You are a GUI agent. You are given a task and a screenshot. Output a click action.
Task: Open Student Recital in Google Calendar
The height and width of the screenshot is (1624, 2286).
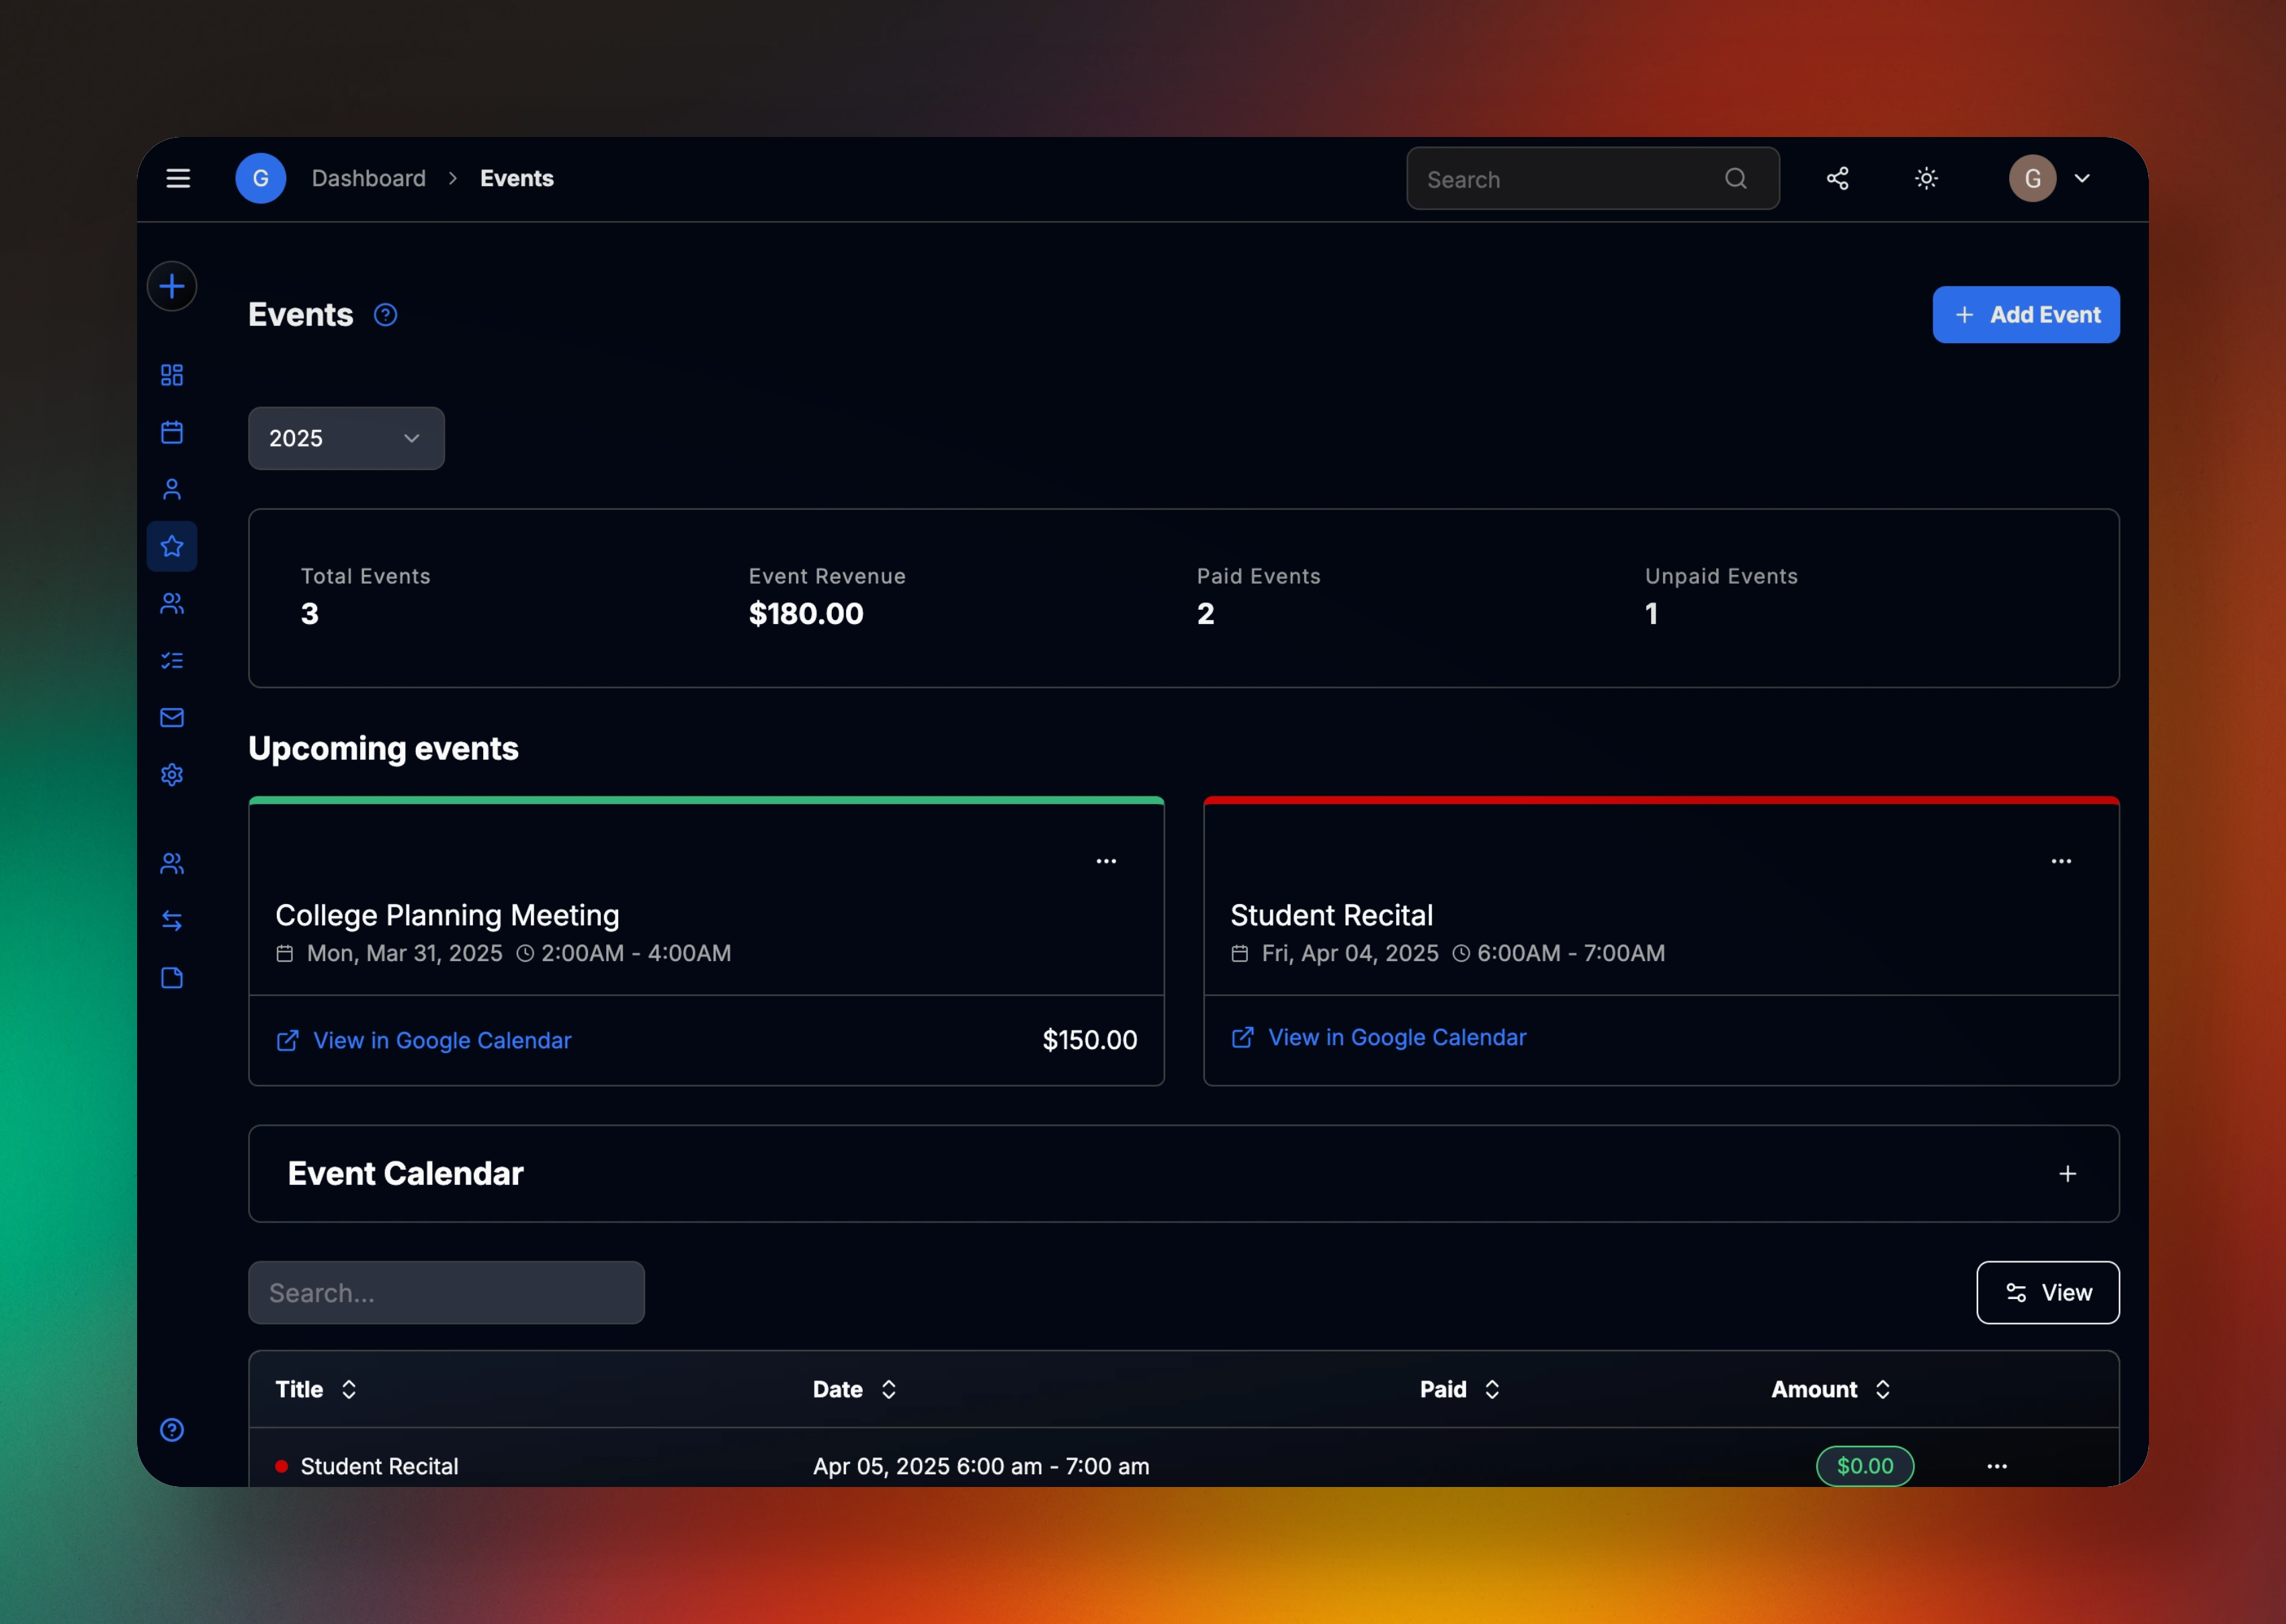(1379, 1037)
